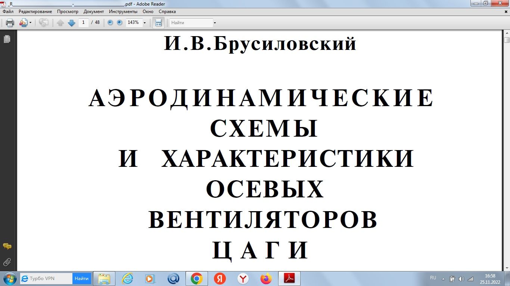Open the Comments panel
This screenshot has height=286, width=510.
pos(7,247)
